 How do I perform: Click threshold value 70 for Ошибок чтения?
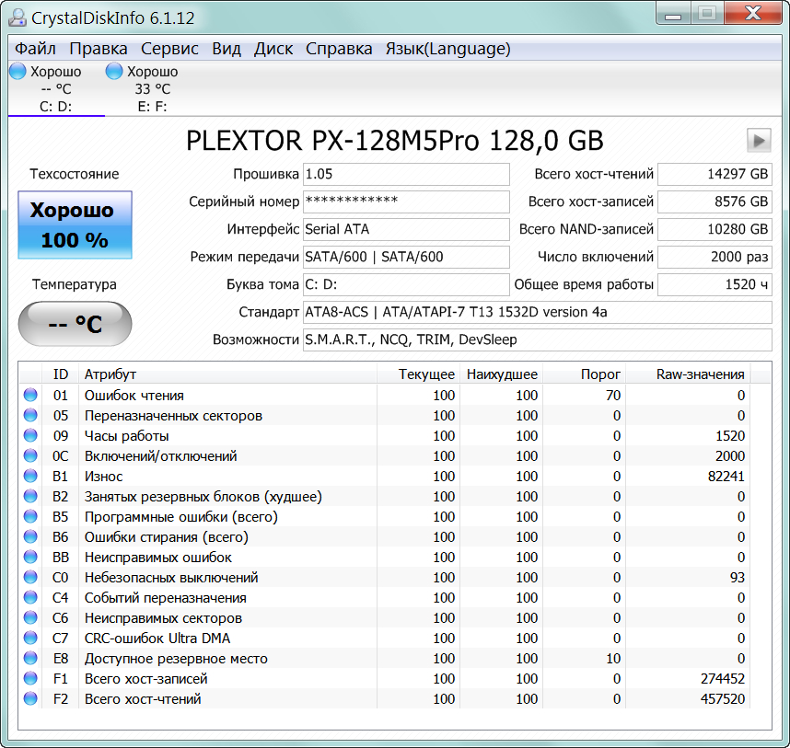(x=613, y=395)
